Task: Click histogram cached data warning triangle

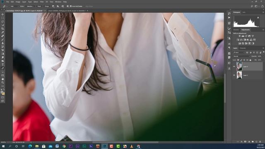Action: pyautogui.click(x=258, y=17)
